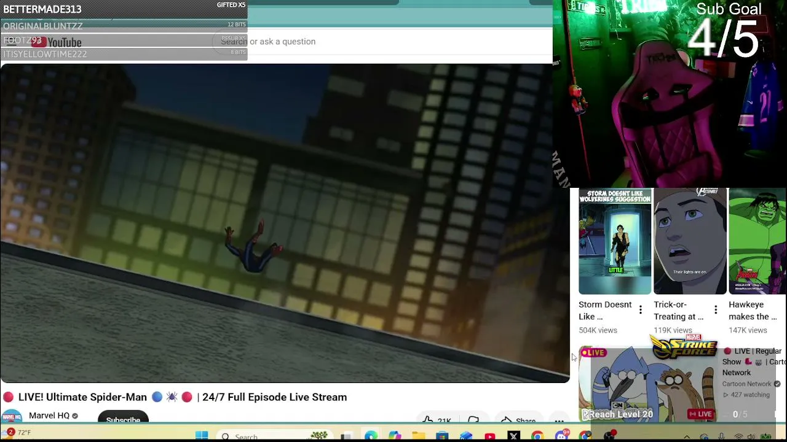Click the YouTube logo
The image size is (787, 442).
57,42
